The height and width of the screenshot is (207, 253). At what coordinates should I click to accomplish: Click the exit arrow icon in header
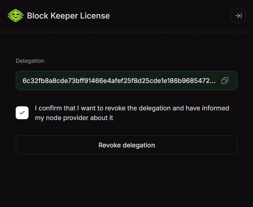coord(238,16)
